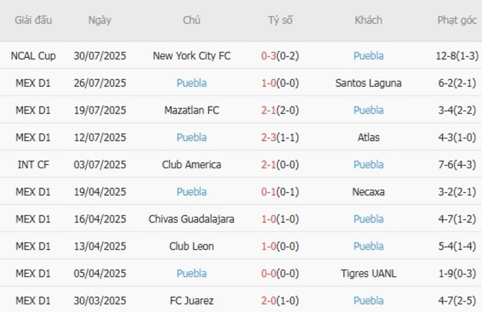
Task: Open the FC Juarez team link
Action: point(191,300)
